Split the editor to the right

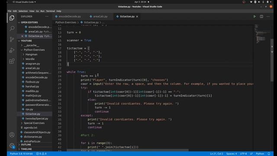261,16
